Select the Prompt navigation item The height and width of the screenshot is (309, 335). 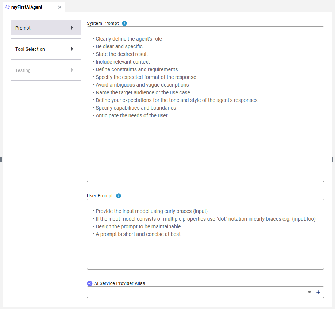click(x=23, y=28)
